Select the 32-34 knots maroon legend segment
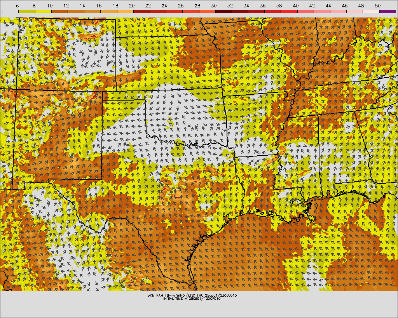The image size is (398, 318). (240, 11)
